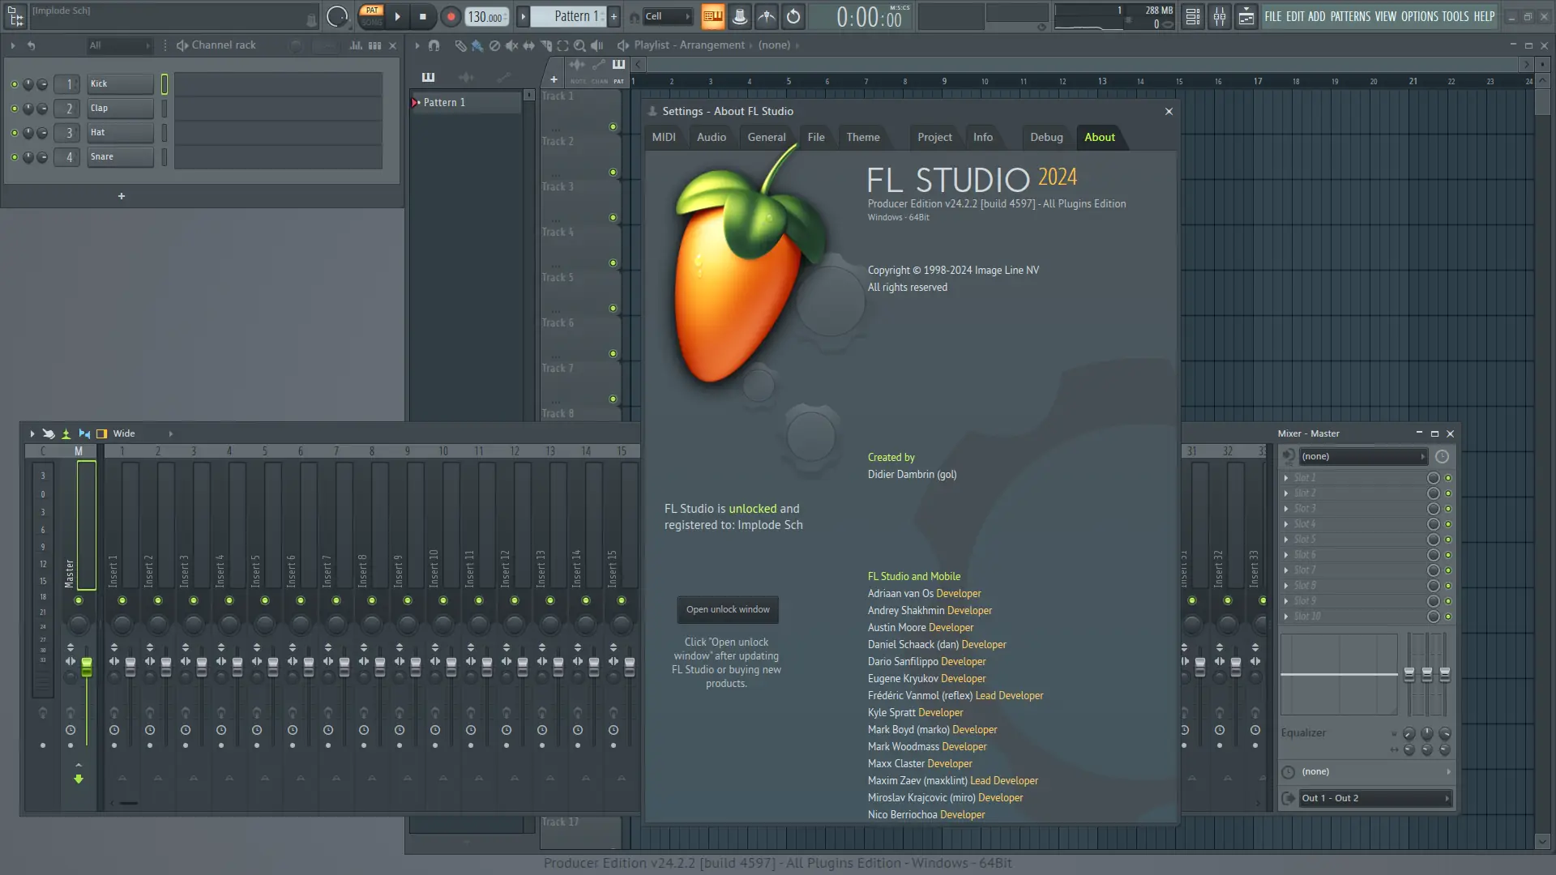Open the mixer view icon in top toolbar
Screen dimensions: 1556x875
[x=1219, y=16]
